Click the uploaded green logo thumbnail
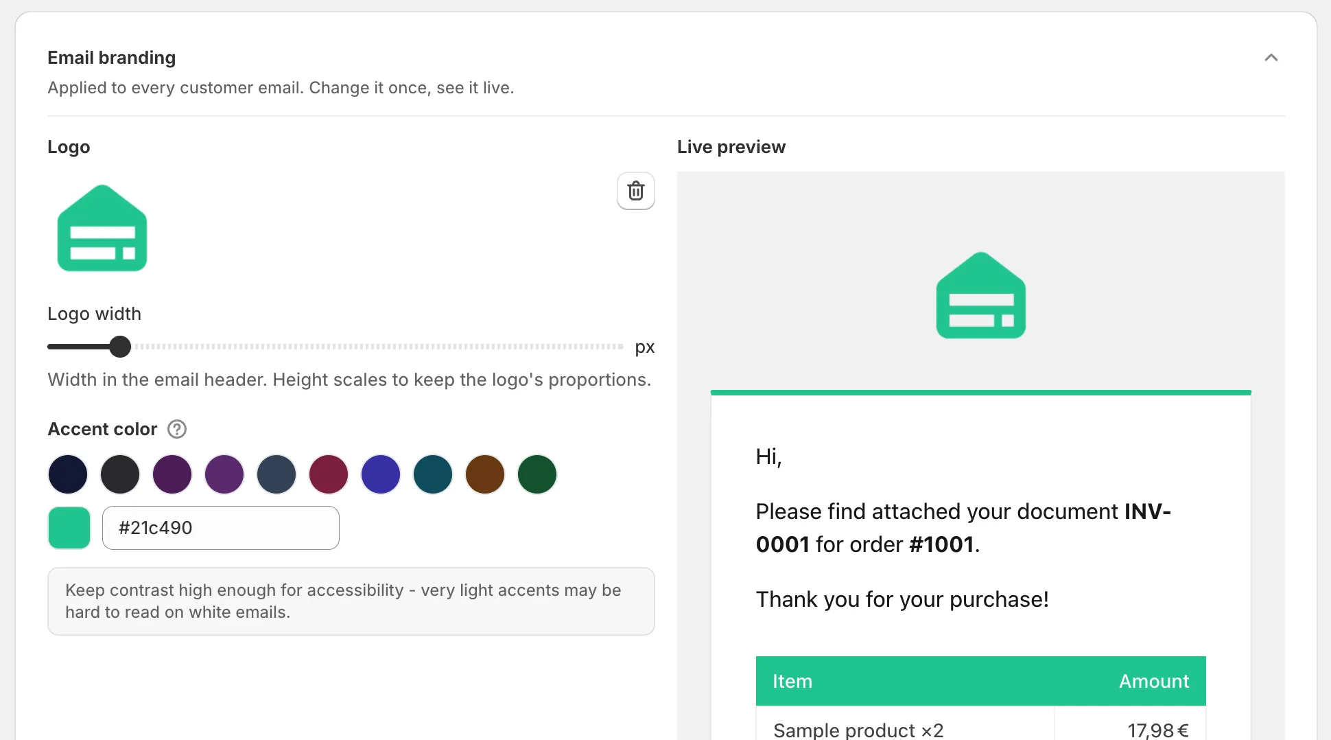This screenshot has width=1331, height=740. 102,228
